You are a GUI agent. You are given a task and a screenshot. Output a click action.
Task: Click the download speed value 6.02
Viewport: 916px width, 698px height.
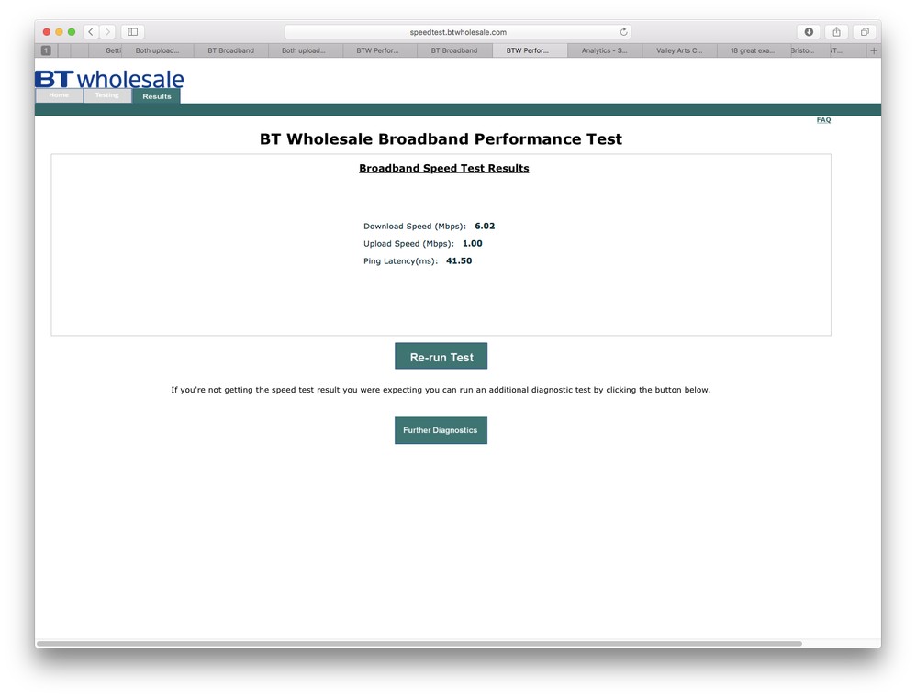click(485, 226)
